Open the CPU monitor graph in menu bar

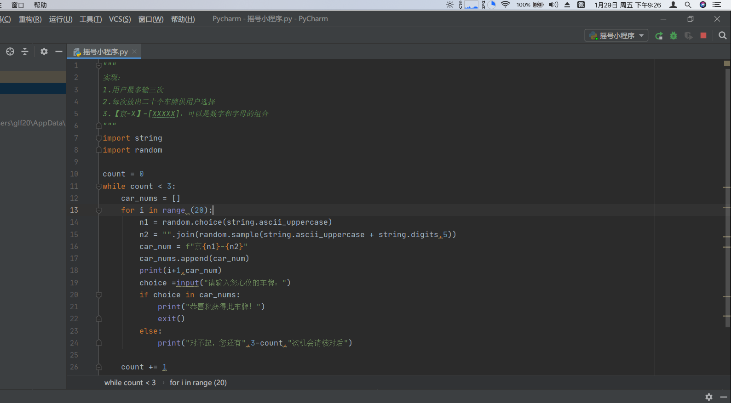(471, 5)
